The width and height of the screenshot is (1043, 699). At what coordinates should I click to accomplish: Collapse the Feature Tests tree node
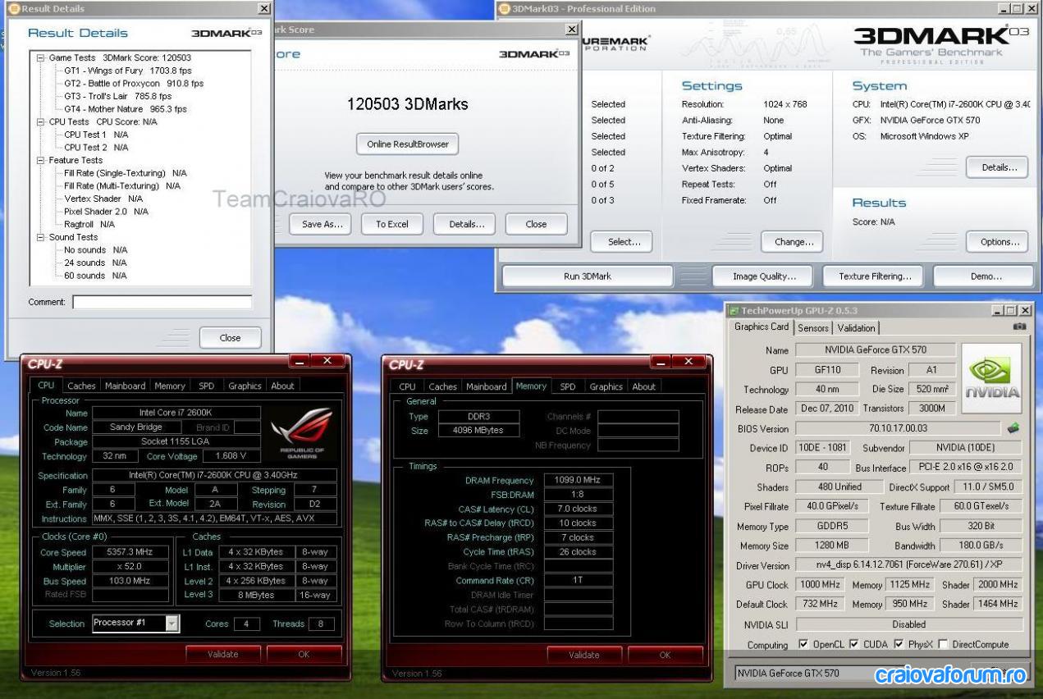coord(40,161)
